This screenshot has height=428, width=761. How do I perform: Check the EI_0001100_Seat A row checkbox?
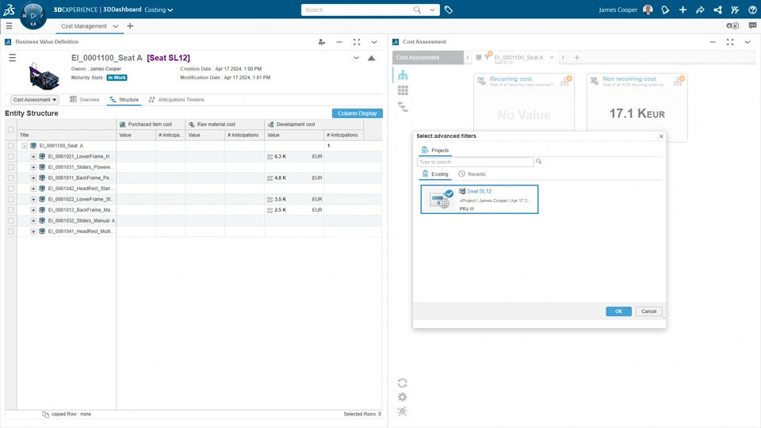coord(10,146)
